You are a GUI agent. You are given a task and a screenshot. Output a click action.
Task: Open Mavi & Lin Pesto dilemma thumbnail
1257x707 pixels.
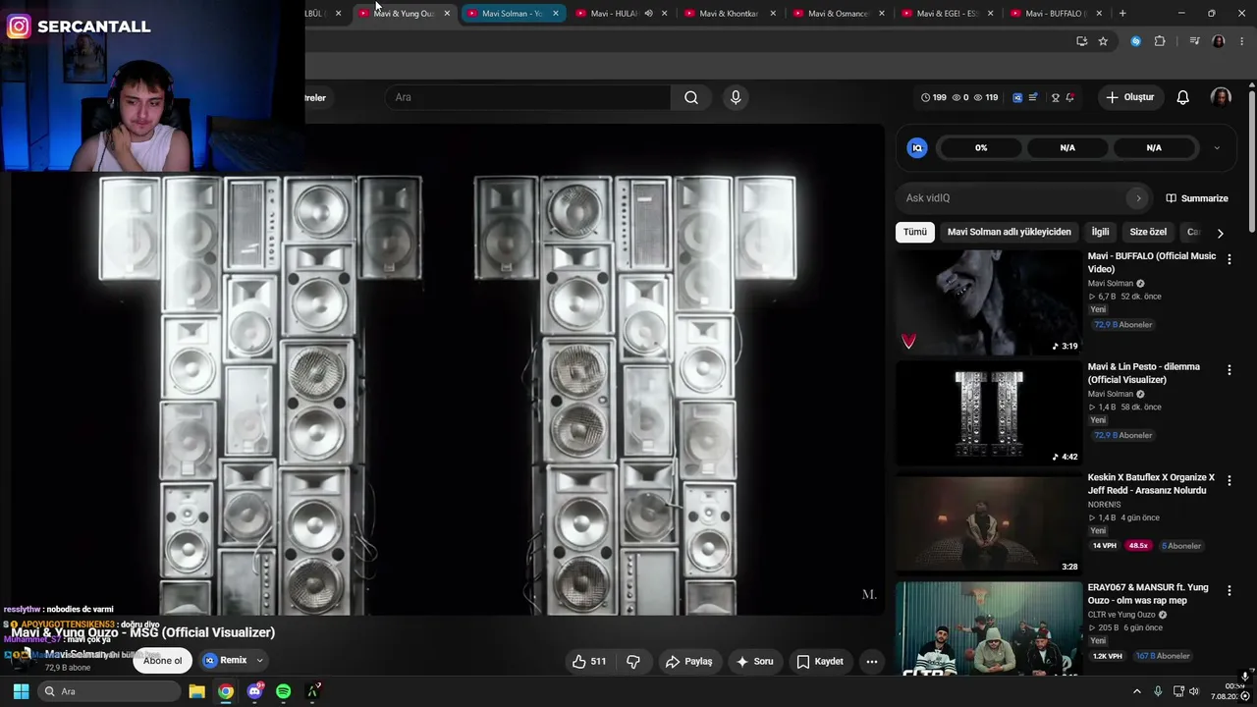[x=988, y=412]
